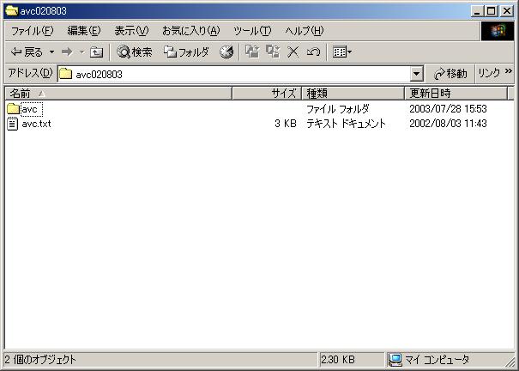Viewport: 519px width, 371px height.
Task: Click the History clock icon
Action: pos(226,52)
